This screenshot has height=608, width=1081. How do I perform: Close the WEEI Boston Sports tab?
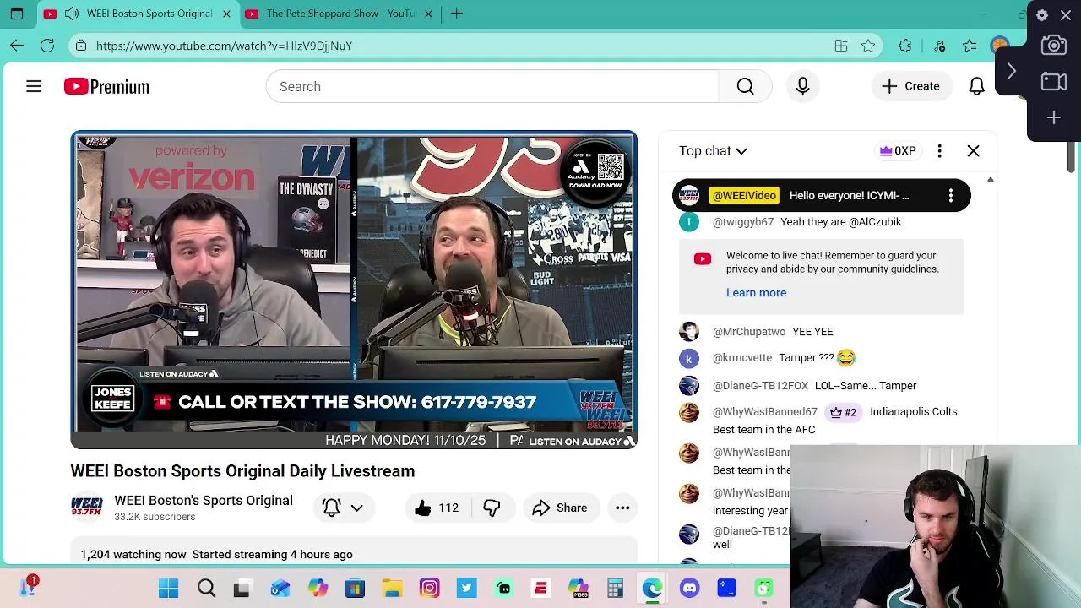[226, 14]
